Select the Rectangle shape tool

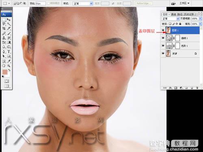point(9,56)
